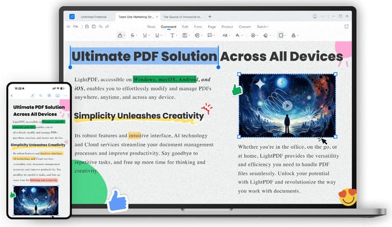This screenshot has height=227, width=392.
Task: Tap the page thumbnails icon on phone
Action: tap(49, 96)
